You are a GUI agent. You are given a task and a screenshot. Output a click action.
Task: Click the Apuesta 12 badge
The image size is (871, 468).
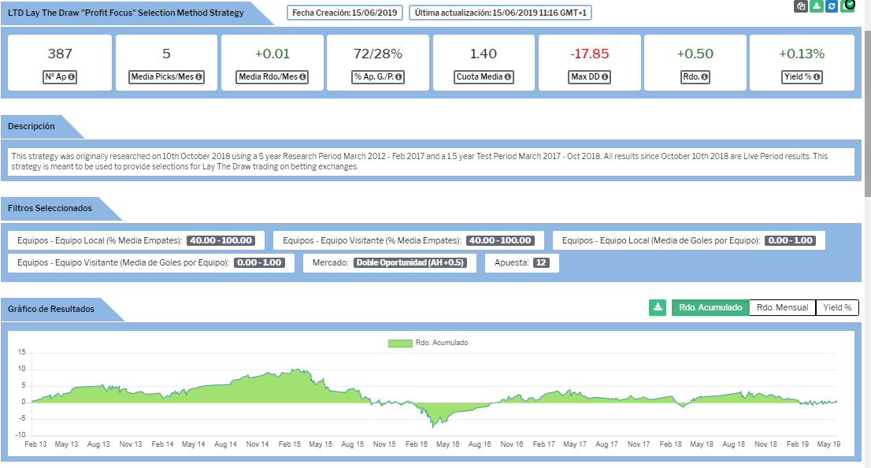(541, 262)
